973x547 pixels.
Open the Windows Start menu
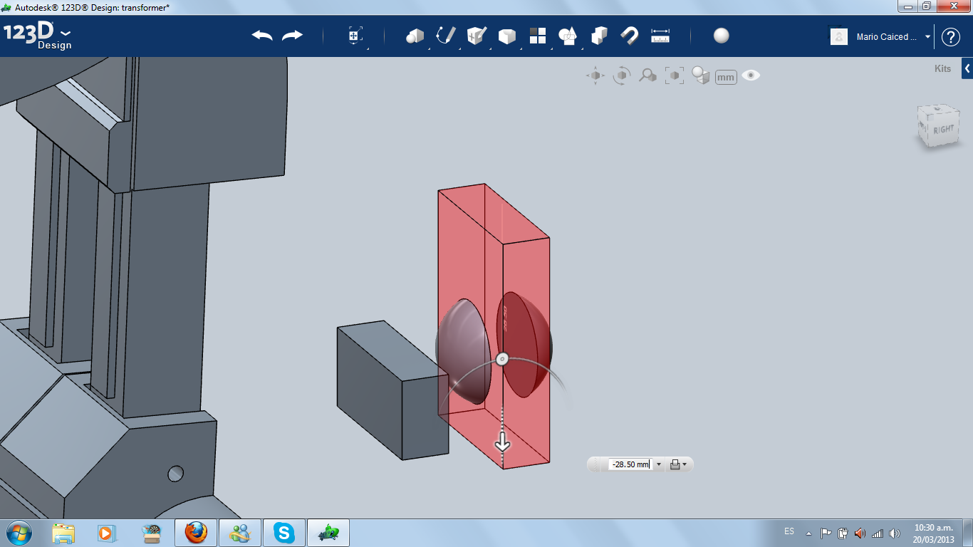(x=18, y=533)
